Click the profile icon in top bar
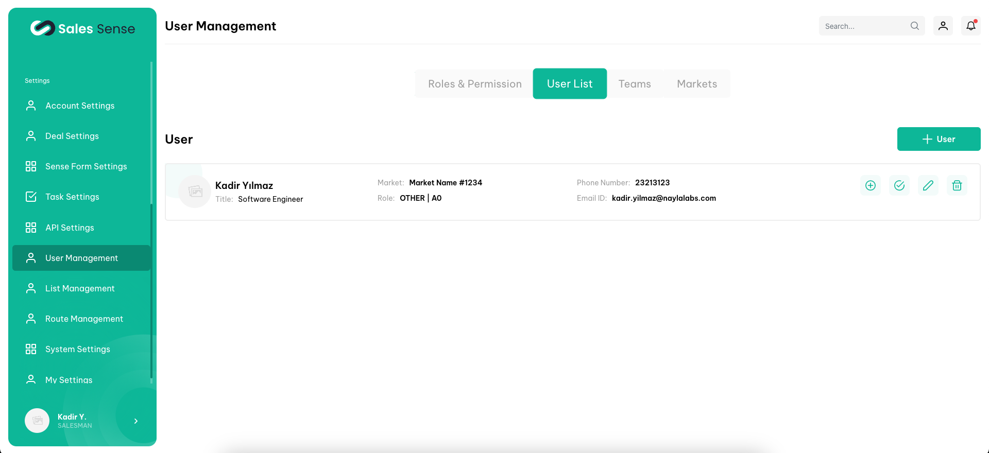The image size is (989, 453). (x=943, y=26)
